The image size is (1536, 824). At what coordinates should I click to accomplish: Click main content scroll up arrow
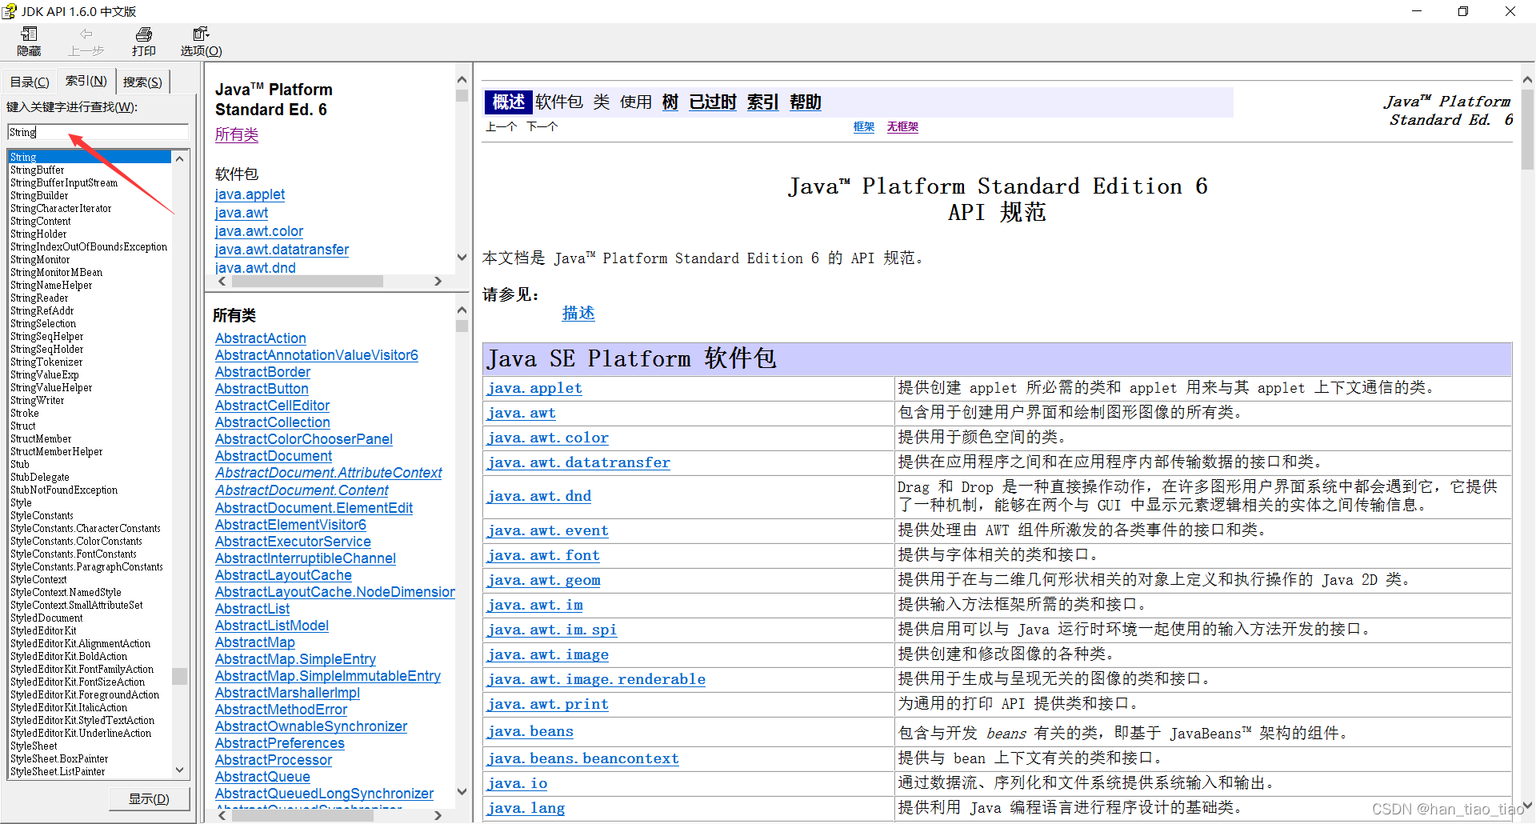pos(1527,80)
